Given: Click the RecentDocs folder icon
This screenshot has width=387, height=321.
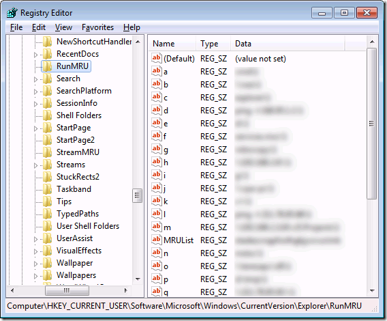Looking at the screenshot, I should click(47, 54).
